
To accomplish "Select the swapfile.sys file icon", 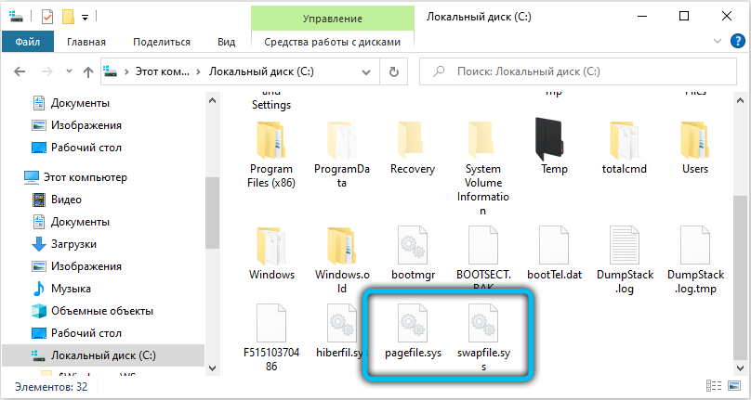I will (482, 323).
